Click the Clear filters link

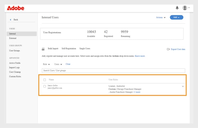point(68,64)
